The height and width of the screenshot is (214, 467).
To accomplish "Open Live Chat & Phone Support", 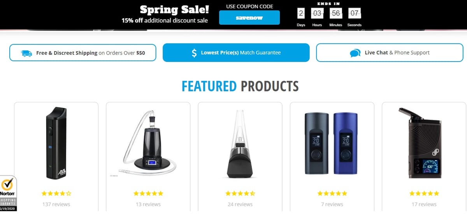I will click(x=390, y=53).
